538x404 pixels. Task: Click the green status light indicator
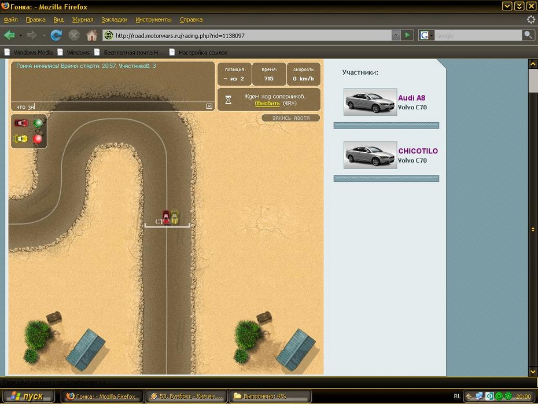click(x=38, y=123)
